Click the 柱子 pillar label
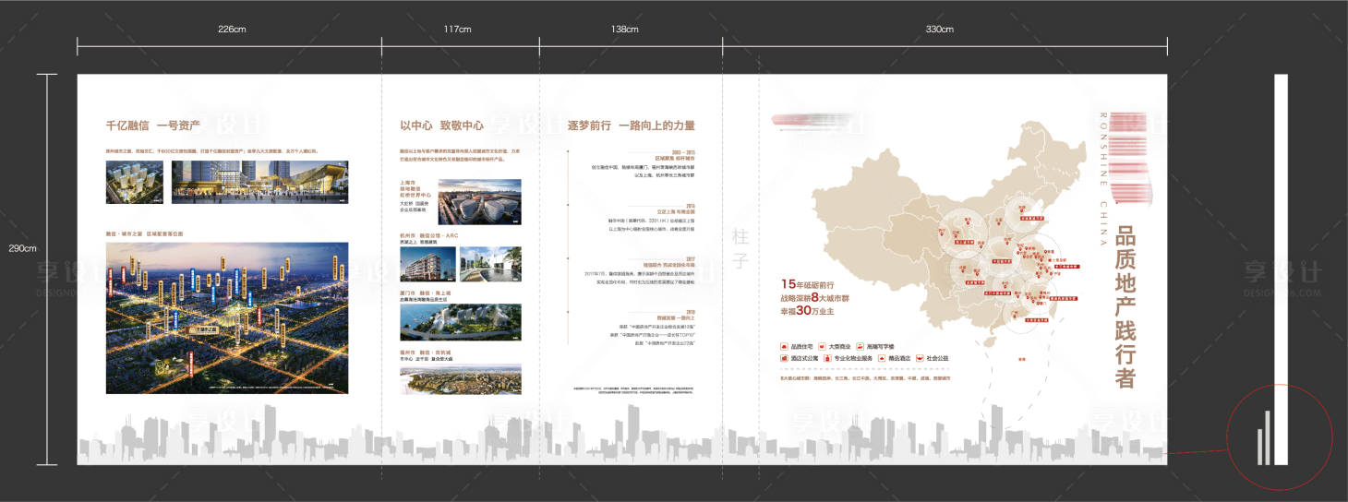 740,248
